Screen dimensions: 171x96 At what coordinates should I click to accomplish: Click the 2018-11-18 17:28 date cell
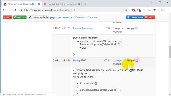point(62,30)
